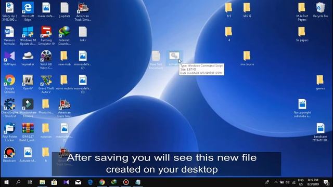
Task: Open Chrome from the taskbar
Action: [x=102, y=182]
